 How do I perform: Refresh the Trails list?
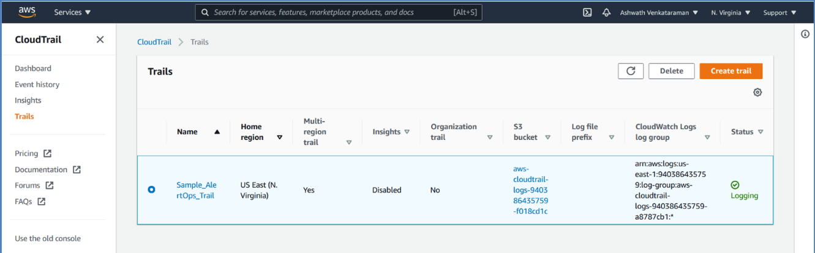(x=630, y=71)
